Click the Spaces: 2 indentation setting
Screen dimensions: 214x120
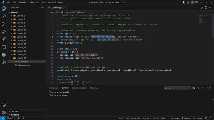(x=147, y=118)
